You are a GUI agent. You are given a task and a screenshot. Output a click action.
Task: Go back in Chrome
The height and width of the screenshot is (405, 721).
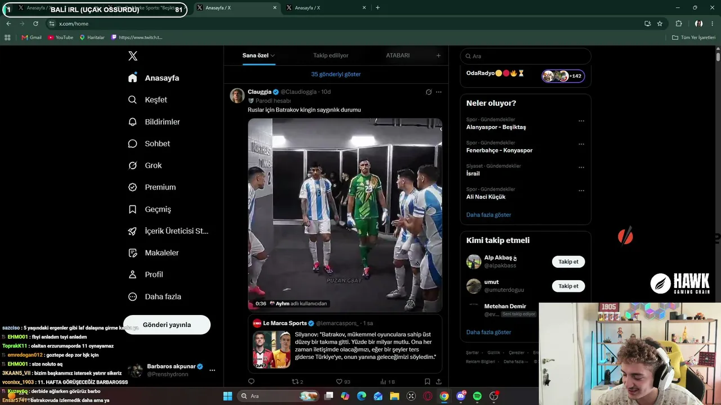pos(8,24)
